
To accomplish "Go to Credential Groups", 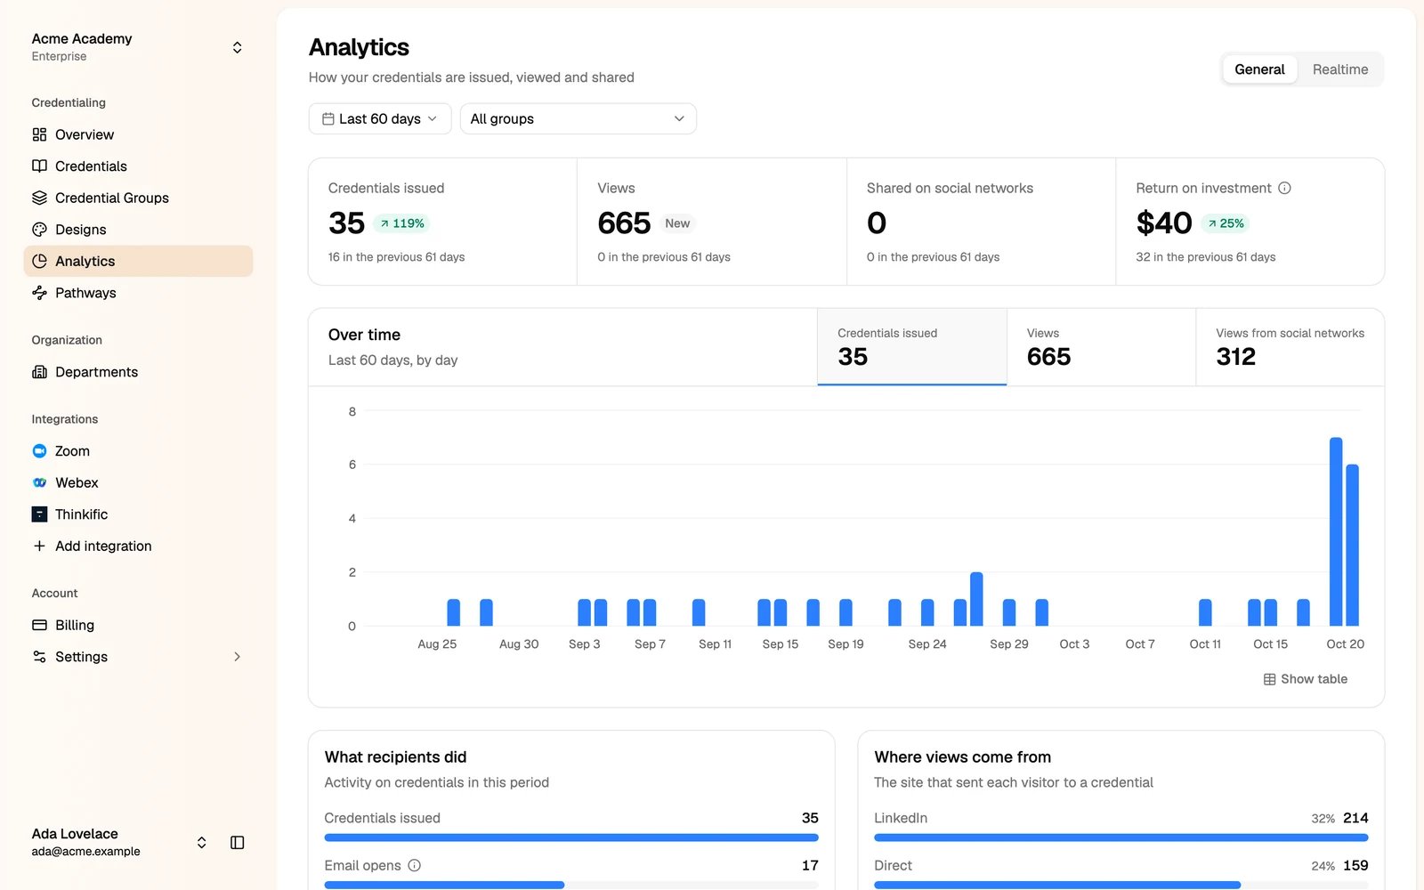I will coord(138,198).
